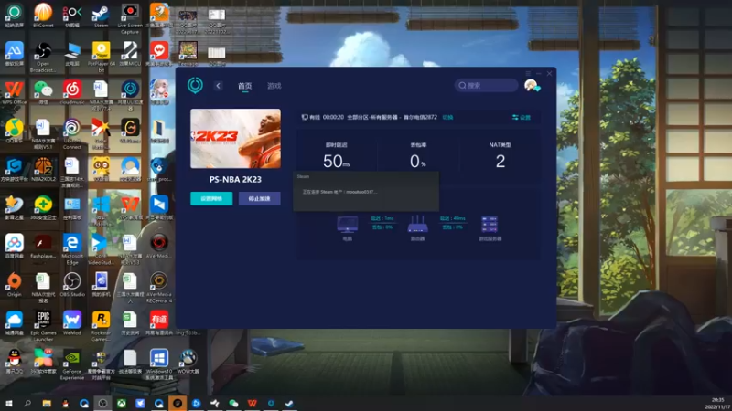Open the WeMod desktop shortcut
Image resolution: width=732 pixels, height=411 pixels.
(x=72, y=323)
